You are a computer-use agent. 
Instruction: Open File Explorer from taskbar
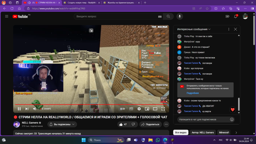[x=150, y=140]
